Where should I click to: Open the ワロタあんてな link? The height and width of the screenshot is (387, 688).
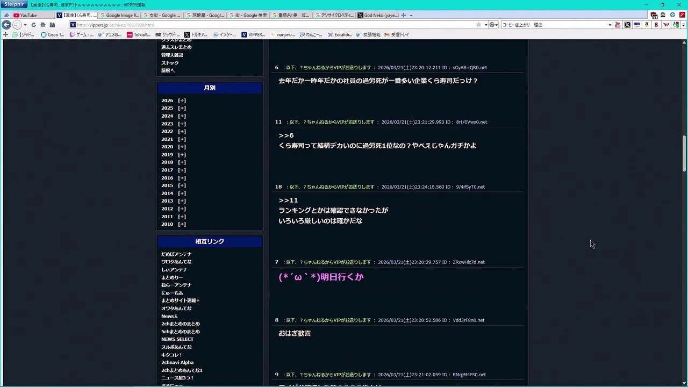(176, 262)
